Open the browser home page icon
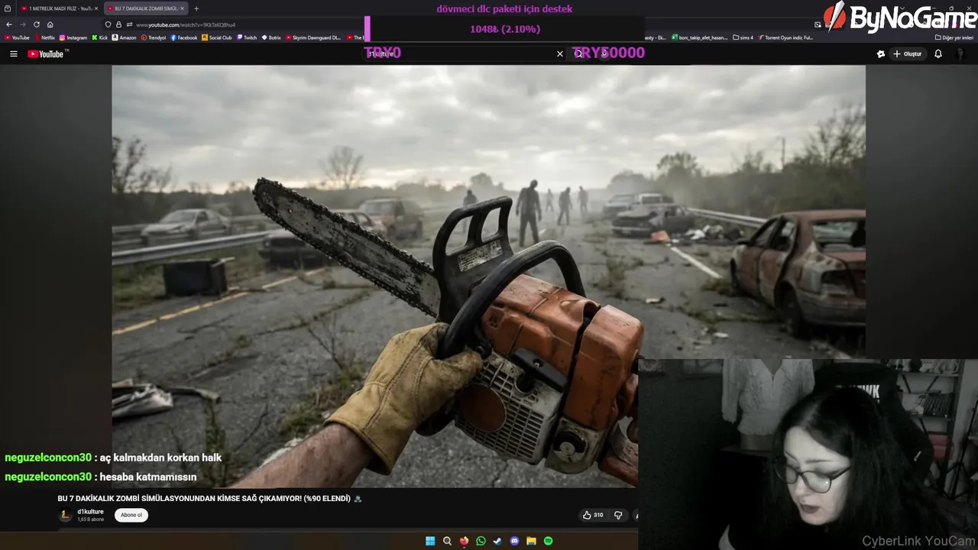 [x=50, y=24]
